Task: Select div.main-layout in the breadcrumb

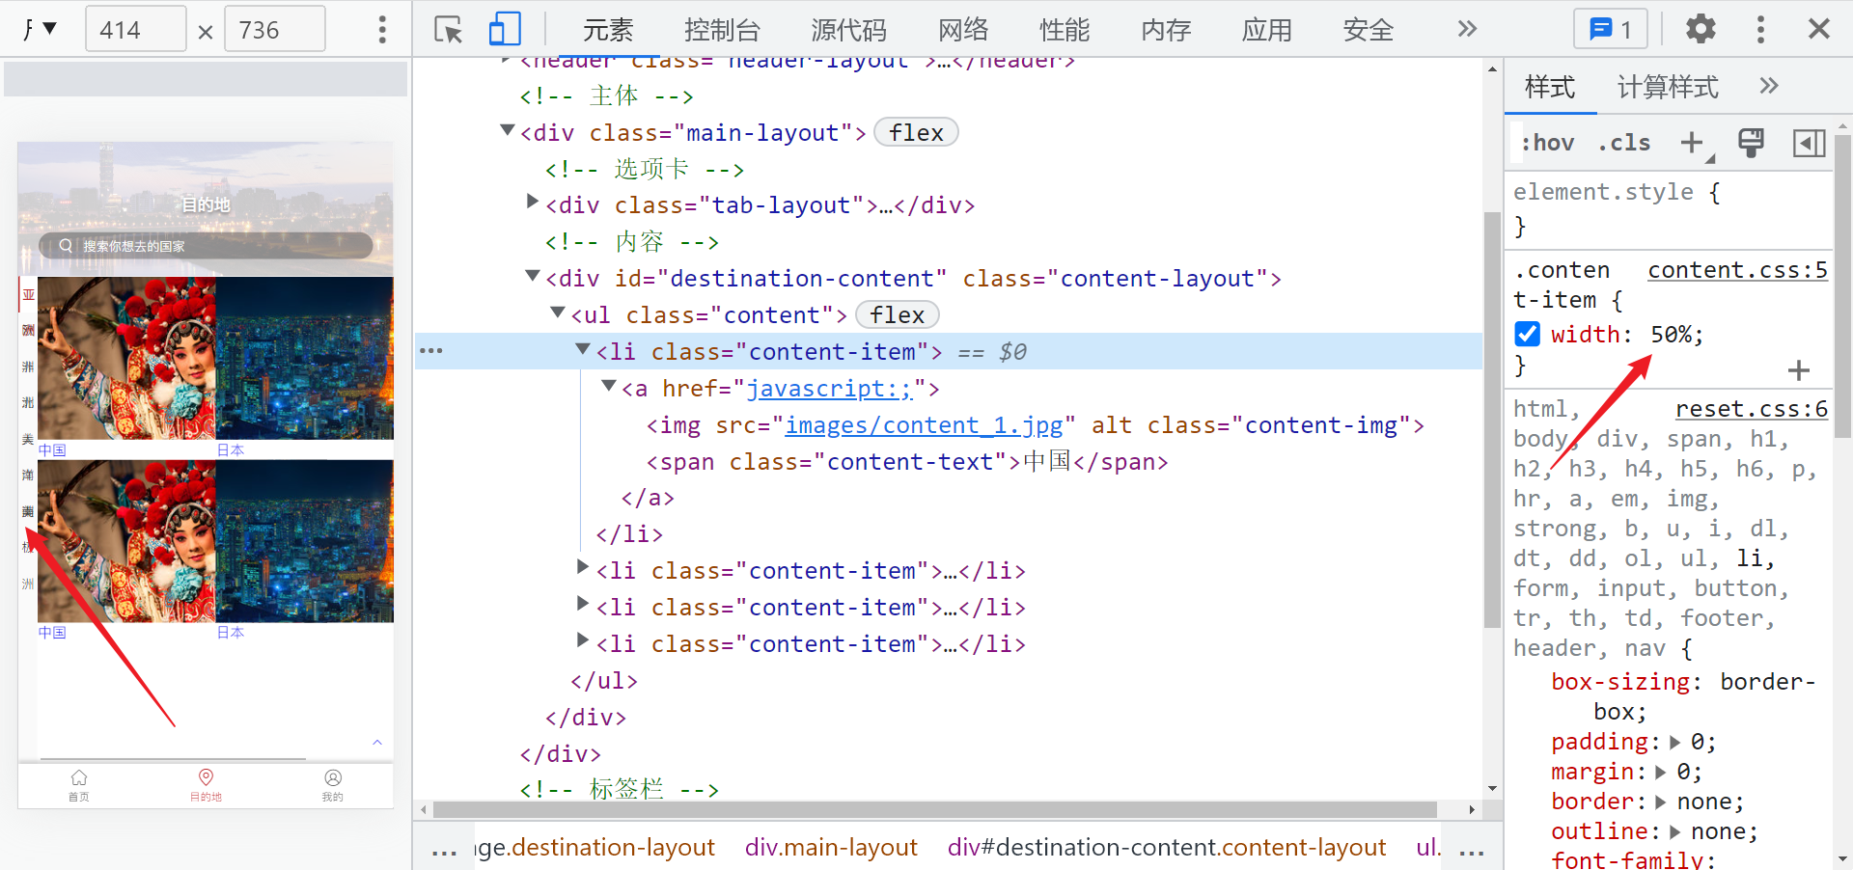Action: pyautogui.click(x=831, y=847)
